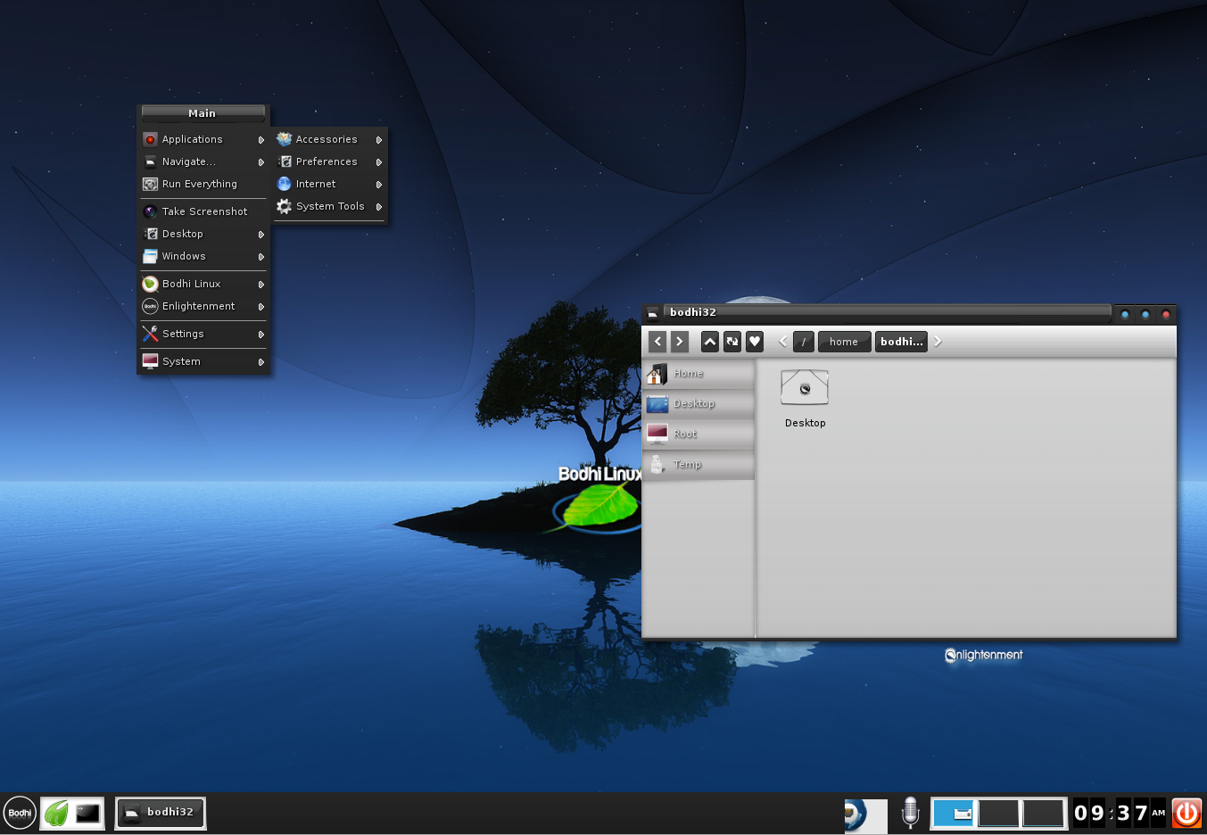Image resolution: width=1207 pixels, height=835 pixels.
Task: Switch to the third virtual desktop in the pager
Action: [x=1042, y=814]
